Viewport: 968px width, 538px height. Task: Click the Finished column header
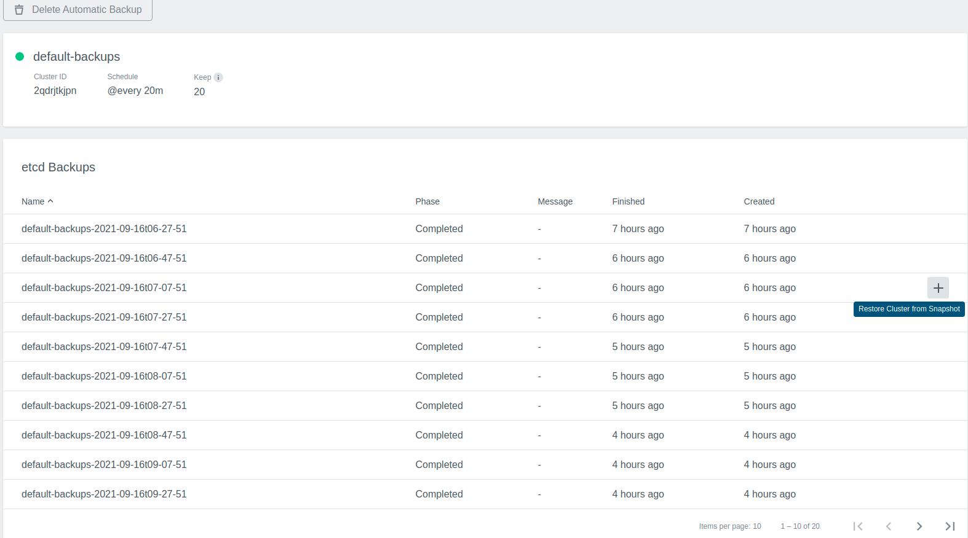click(628, 201)
